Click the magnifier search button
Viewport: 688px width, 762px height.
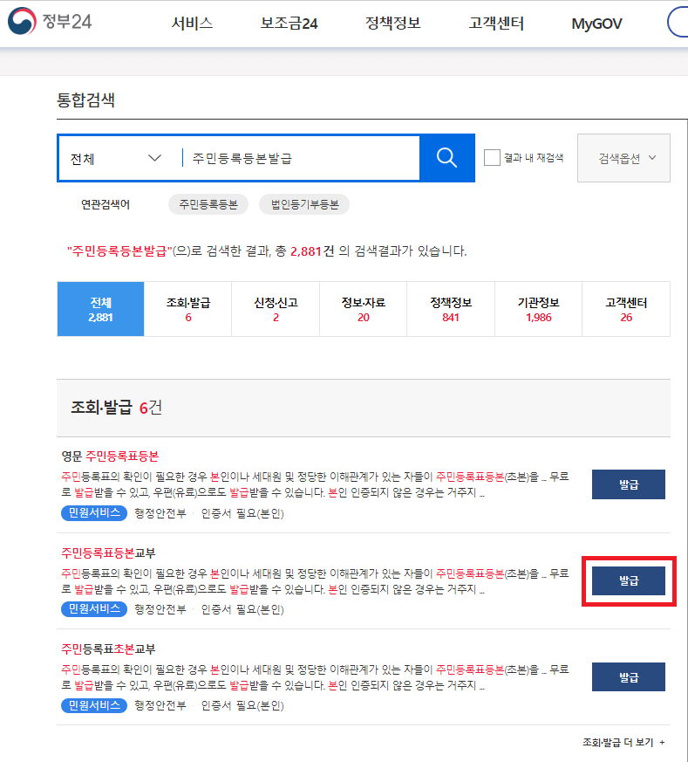click(446, 158)
